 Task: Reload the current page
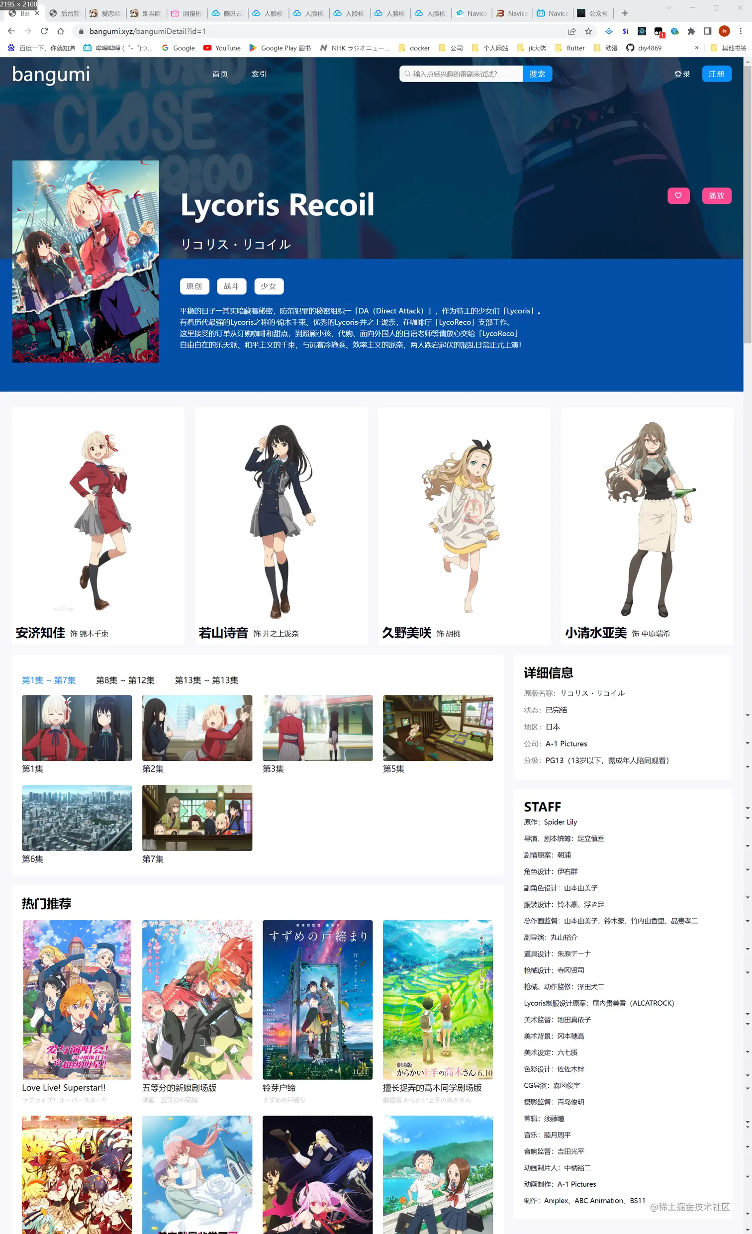tap(44, 31)
